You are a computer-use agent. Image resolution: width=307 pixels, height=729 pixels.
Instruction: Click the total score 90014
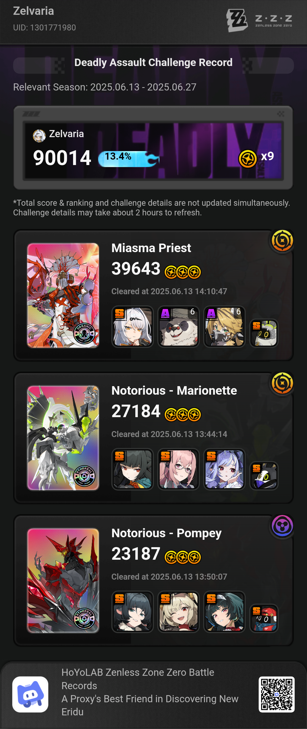[x=62, y=158]
